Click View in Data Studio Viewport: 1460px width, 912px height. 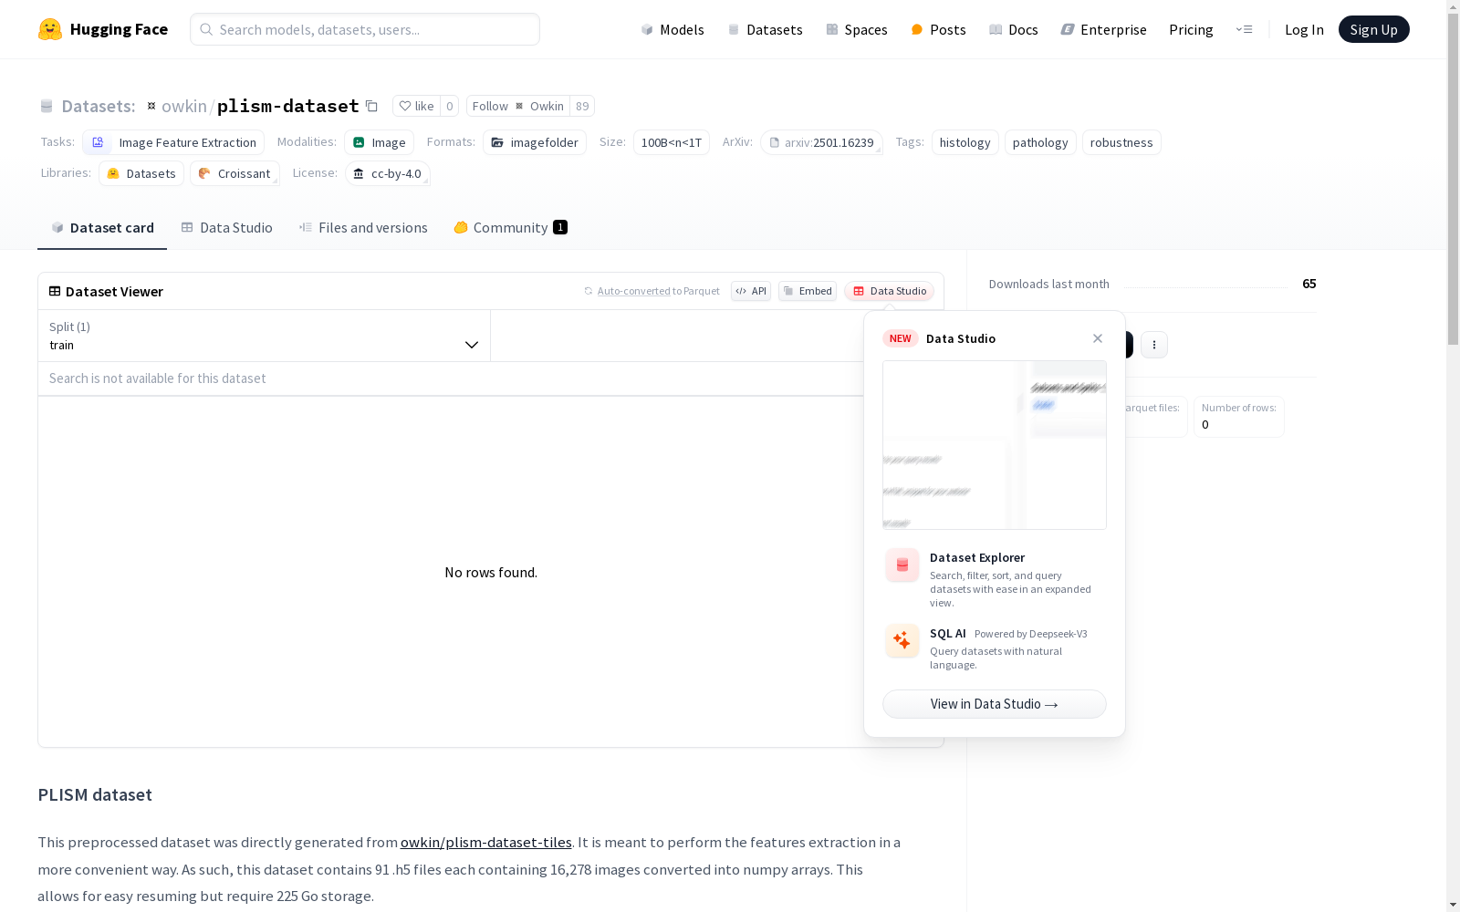(x=995, y=704)
